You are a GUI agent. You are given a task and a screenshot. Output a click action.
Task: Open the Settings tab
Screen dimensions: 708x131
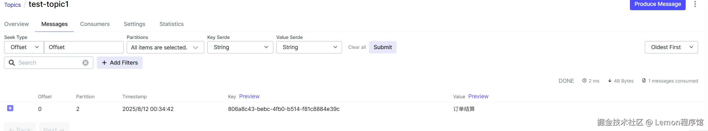134,24
